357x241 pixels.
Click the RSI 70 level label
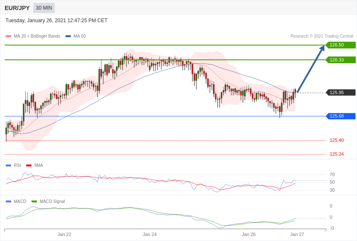click(332, 174)
